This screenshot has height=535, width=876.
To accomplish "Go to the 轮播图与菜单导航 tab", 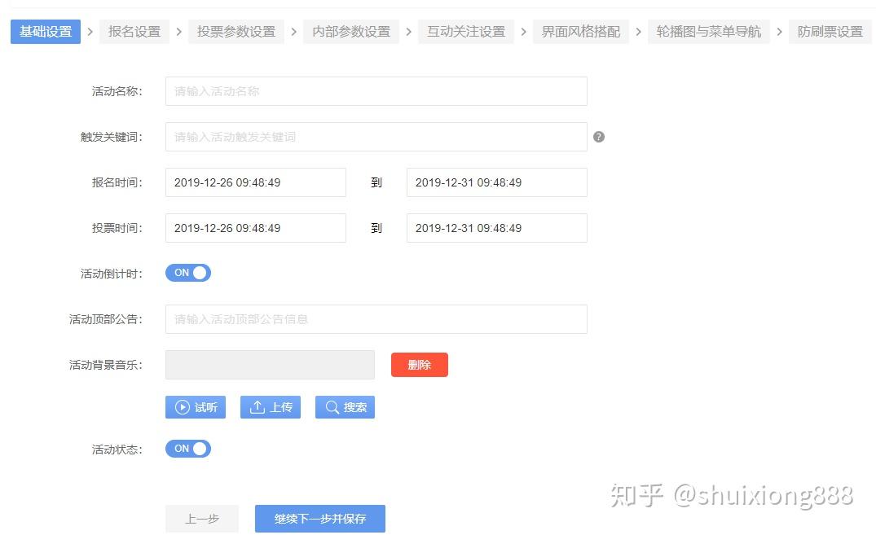I will pos(709,31).
